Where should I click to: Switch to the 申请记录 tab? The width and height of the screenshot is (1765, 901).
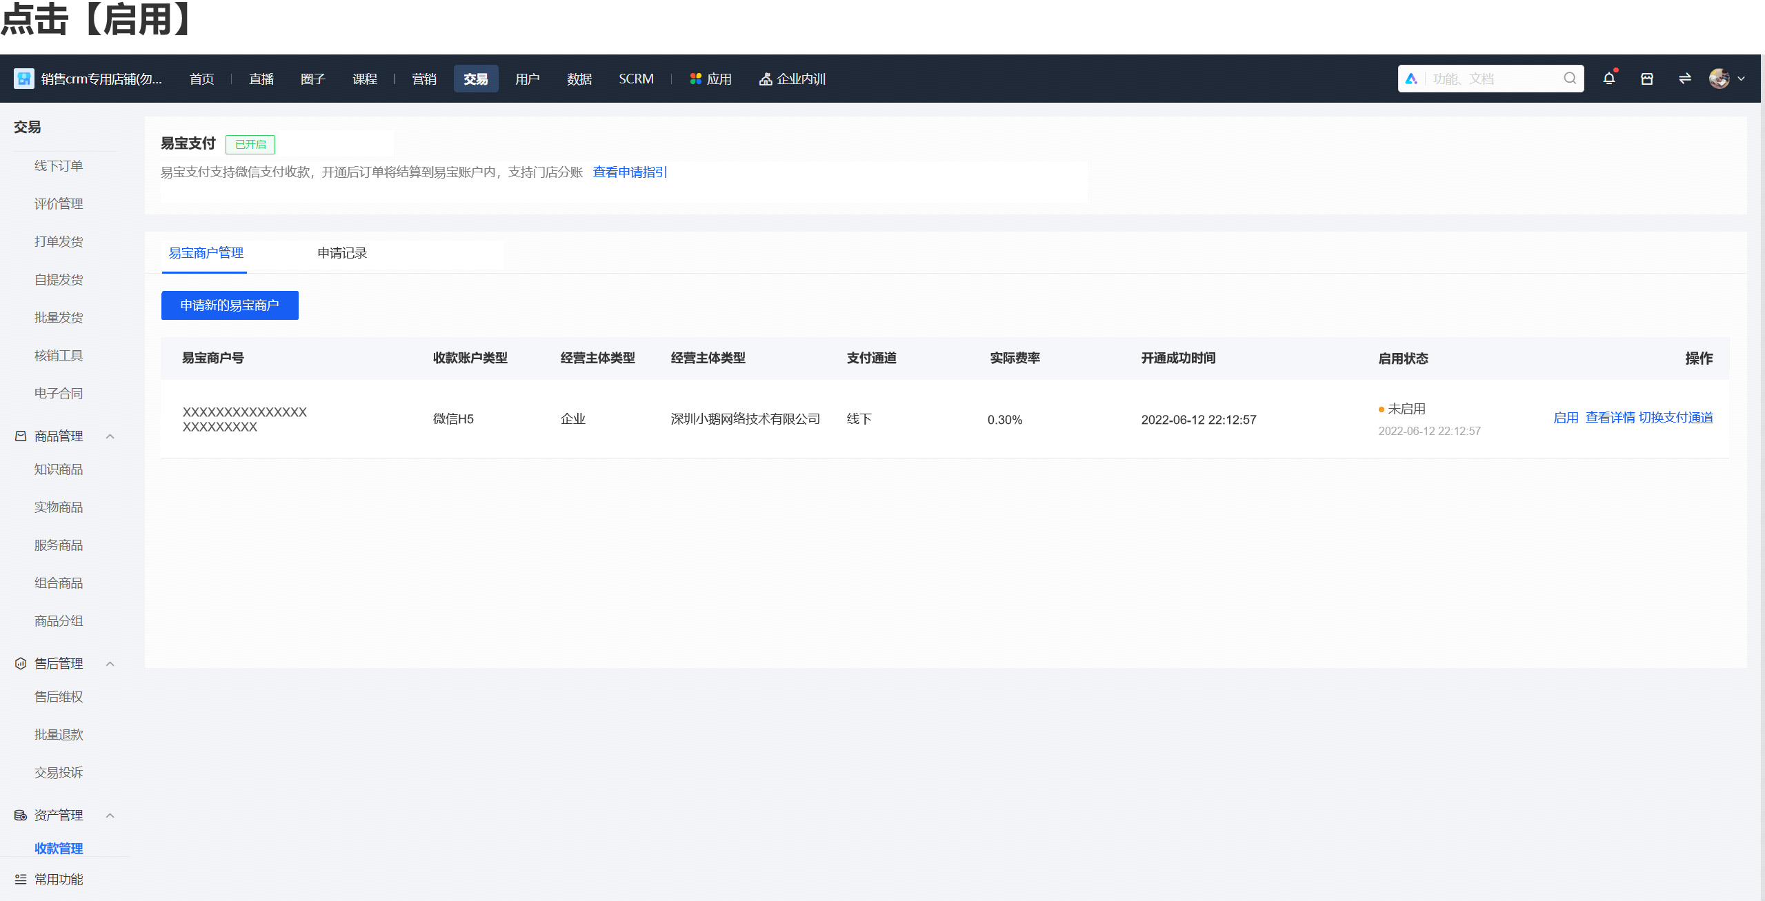point(342,253)
